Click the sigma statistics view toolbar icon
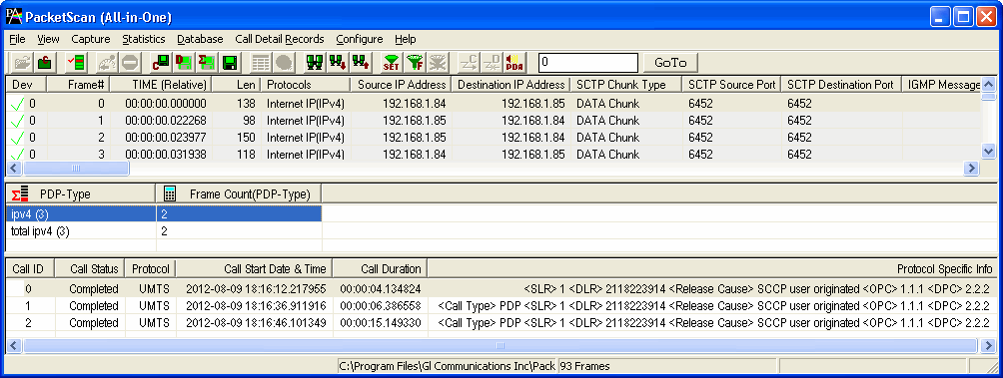This screenshot has height=378, width=1003. (x=207, y=63)
